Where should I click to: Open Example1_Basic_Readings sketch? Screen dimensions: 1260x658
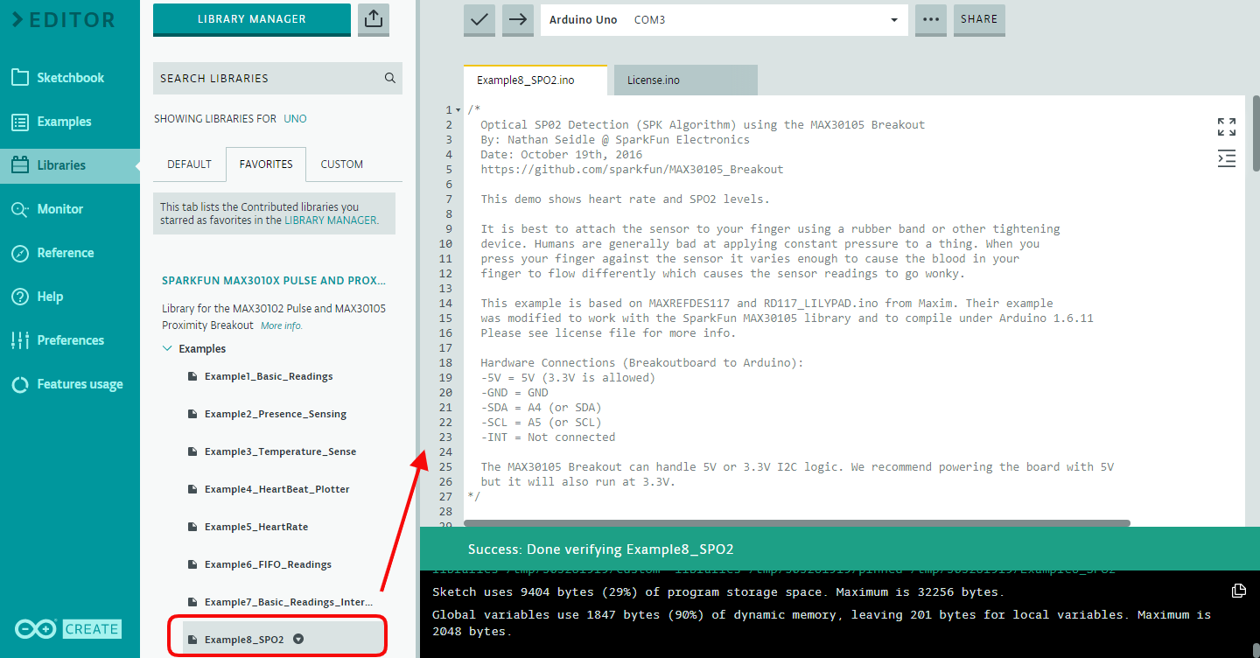269,376
